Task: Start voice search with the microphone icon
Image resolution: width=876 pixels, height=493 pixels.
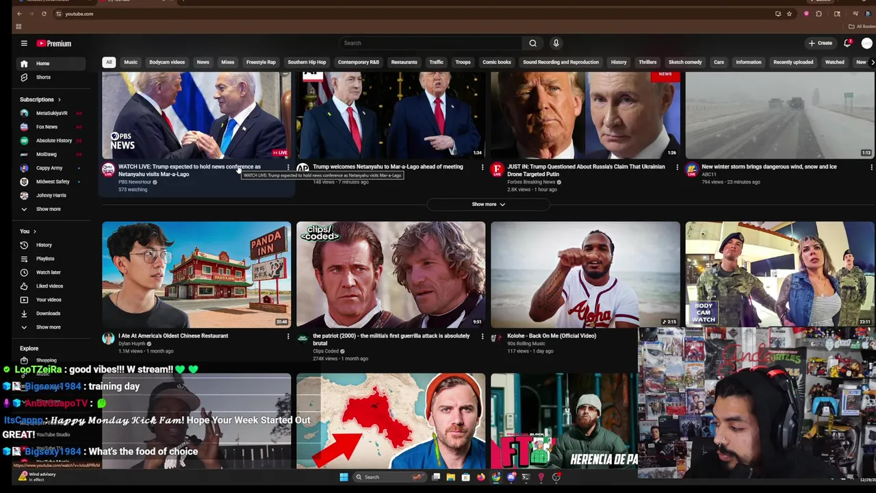Action: click(556, 43)
